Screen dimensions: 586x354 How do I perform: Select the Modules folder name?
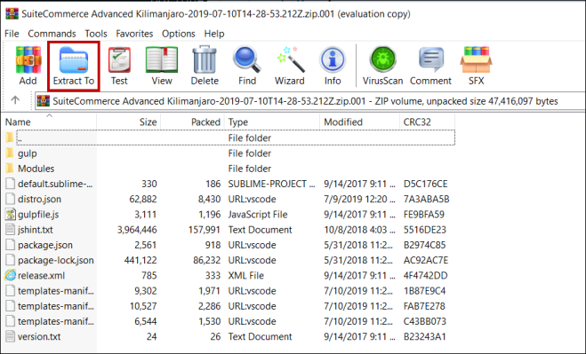[36, 169]
